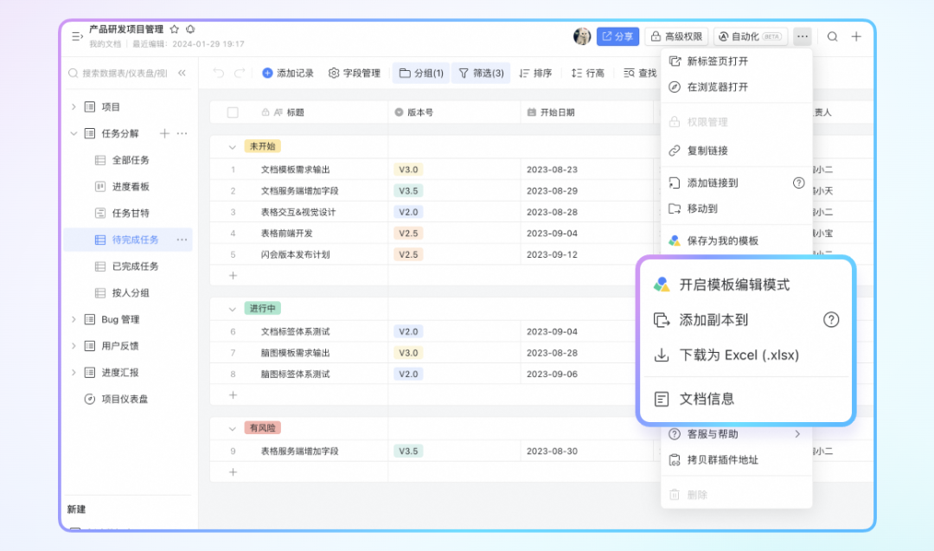Open the 筛选(3) filter toolbar item
The image size is (934, 551).
480,74
